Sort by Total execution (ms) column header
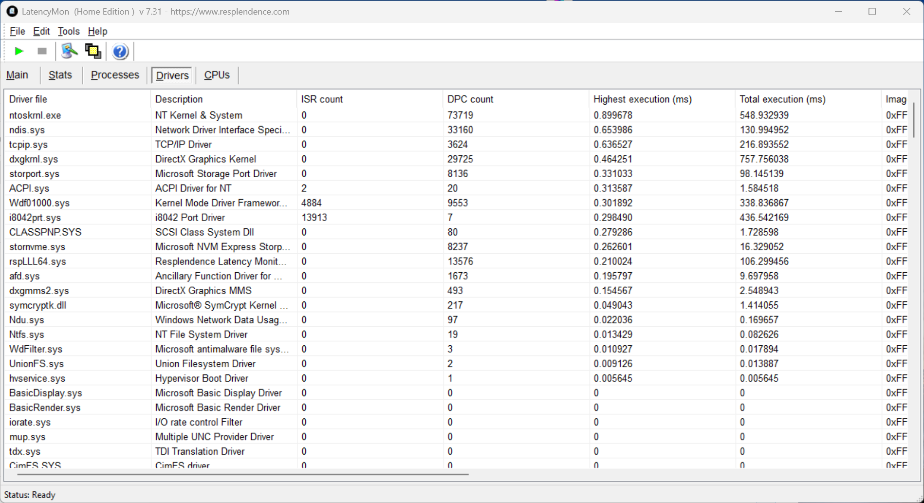The width and height of the screenshot is (924, 503). (808, 99)
